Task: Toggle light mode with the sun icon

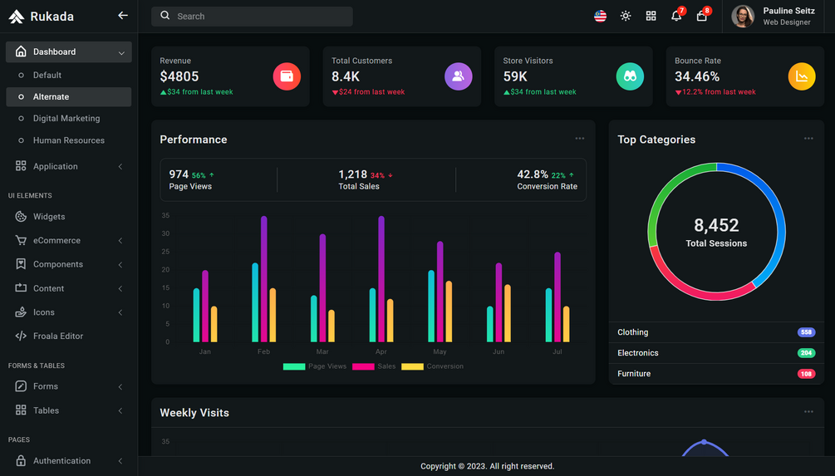Action: click(x=626, y=16)
